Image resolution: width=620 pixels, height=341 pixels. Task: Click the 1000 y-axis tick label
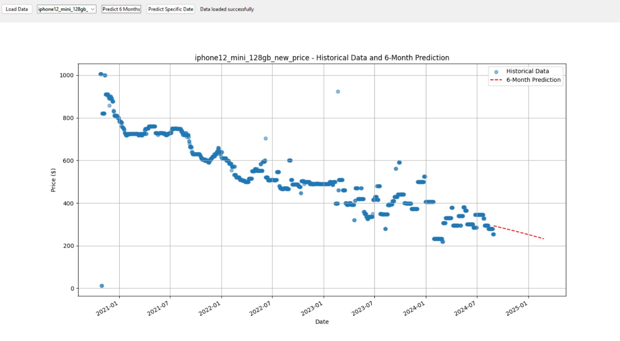[x=67, y=75]
